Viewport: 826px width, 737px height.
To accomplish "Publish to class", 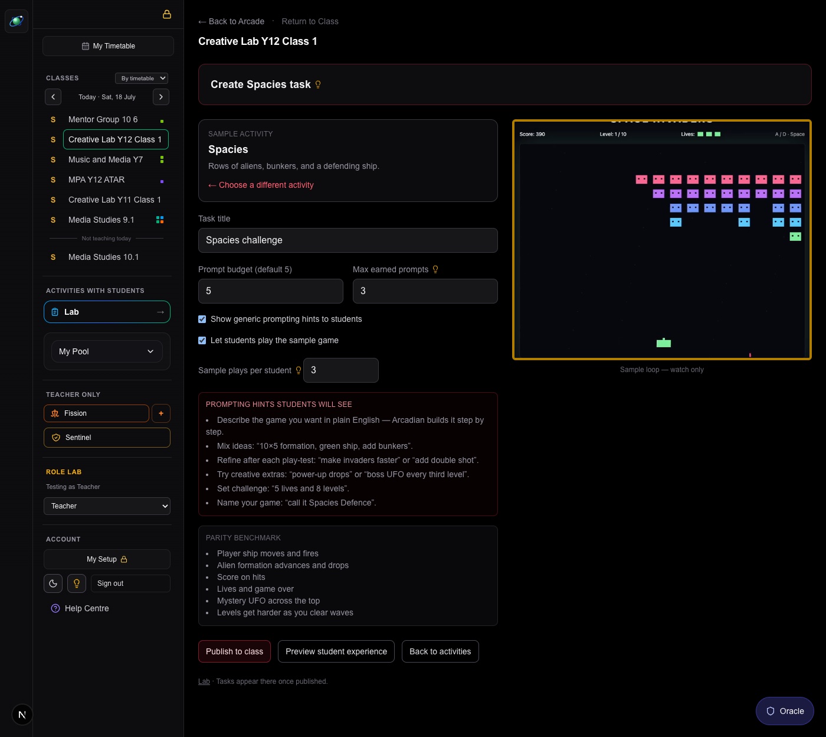I will click(234, 651).
